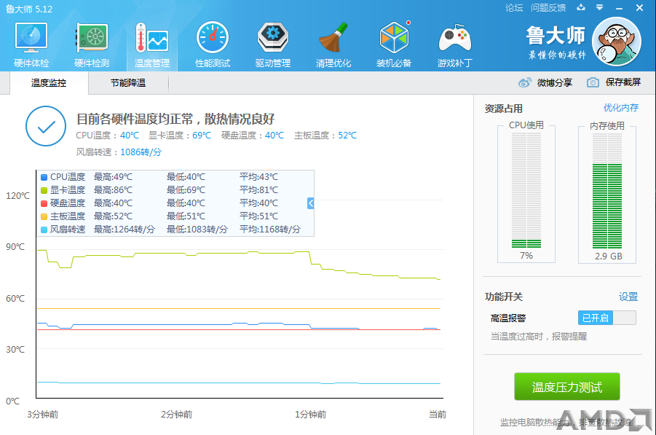The image size is (656, 435).
Task: Click 1分钟前 label on time axis
Action: [x=310, y=415]
